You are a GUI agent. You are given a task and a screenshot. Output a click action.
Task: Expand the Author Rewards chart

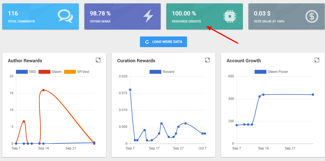(98, 60)
